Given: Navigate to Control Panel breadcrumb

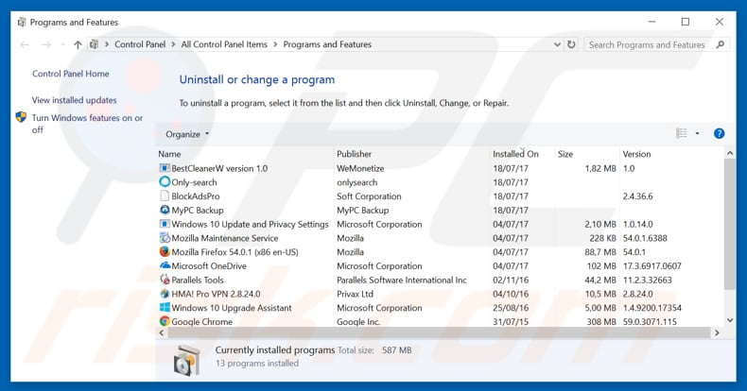Looking at the screenshot, I should [140, 44].
